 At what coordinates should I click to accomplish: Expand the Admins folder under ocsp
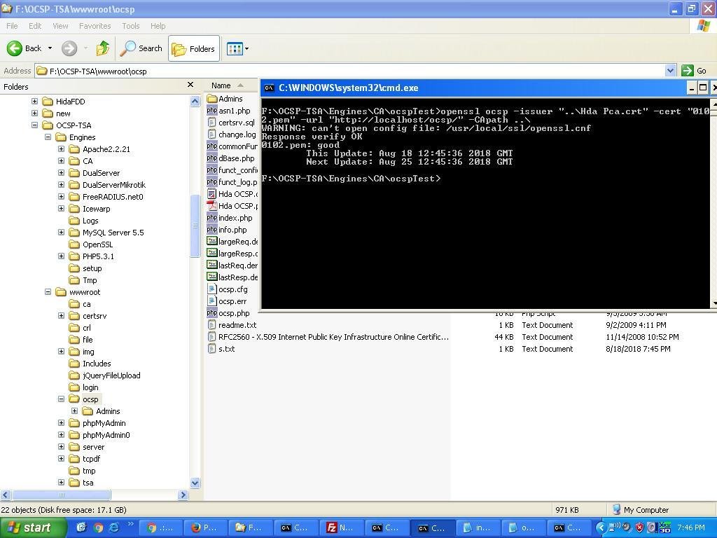click(x=73, y=411)
